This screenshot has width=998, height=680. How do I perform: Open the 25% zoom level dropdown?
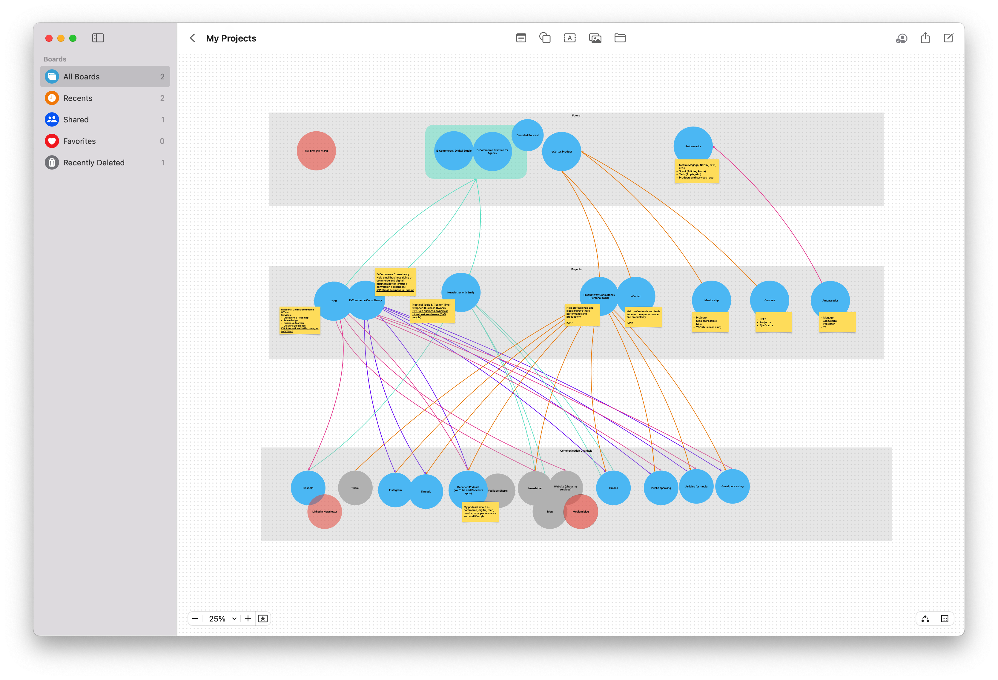[222, 619]
